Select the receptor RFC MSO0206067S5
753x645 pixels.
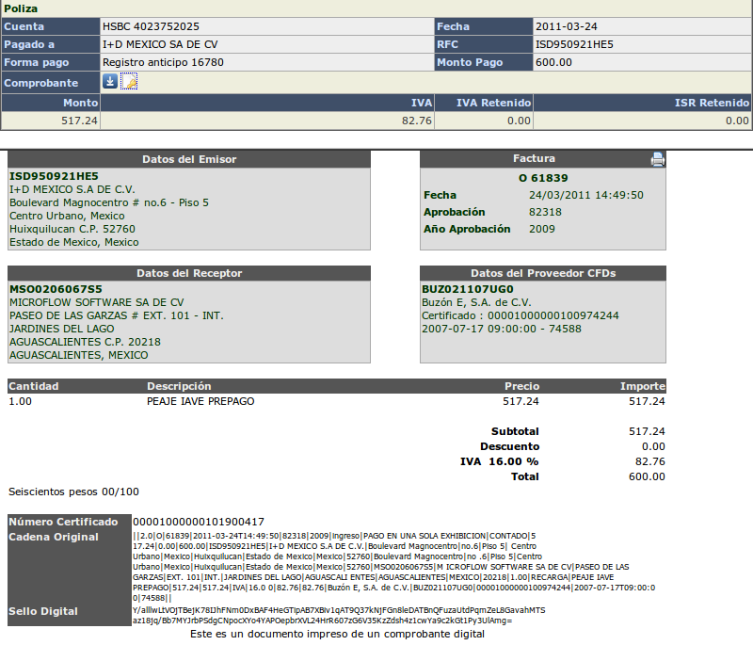coord(56,289)
